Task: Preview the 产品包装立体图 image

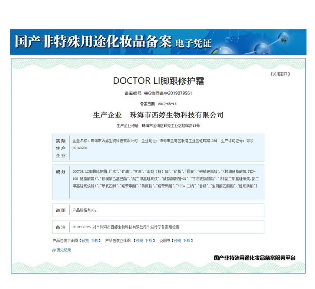Action: [x=139, y=240]
